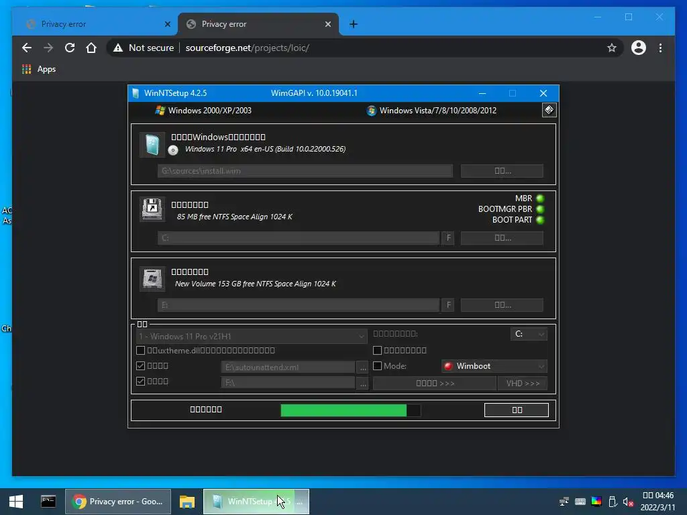Click the browse button for the C: boot drive
This screenshot has height=515, width=687.
click(x=502, y=238)
